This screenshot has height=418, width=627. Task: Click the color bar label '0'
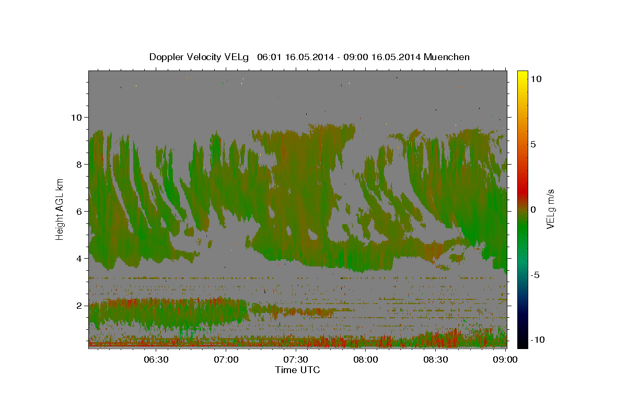coord(532,210)
